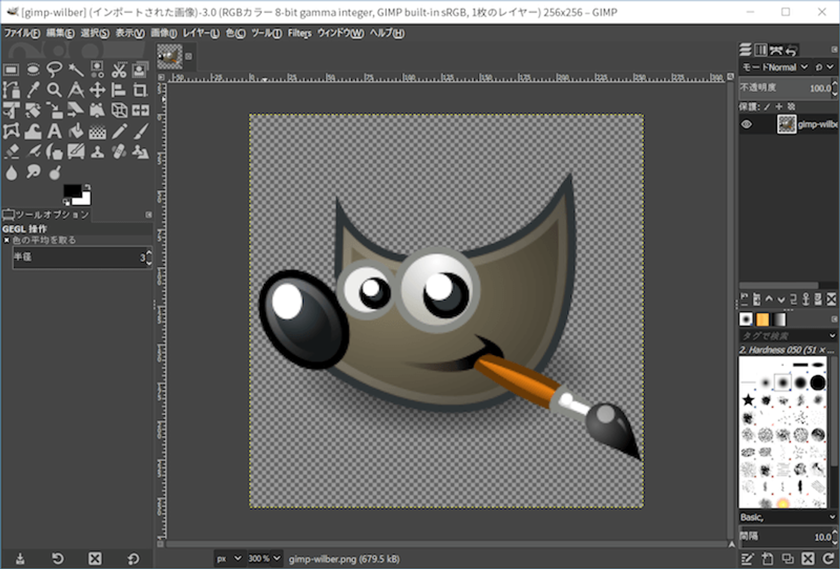Open the px unit dropdown
The image size is (840, 569).
229,558
